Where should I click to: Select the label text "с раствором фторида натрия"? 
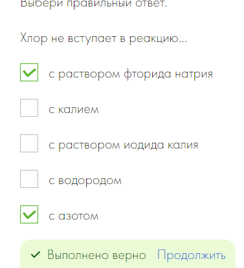tap(131, 74)
